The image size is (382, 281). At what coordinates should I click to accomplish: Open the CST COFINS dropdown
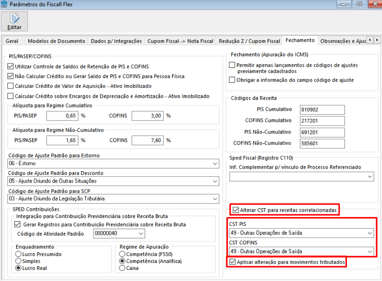click(x=302, y=251)
